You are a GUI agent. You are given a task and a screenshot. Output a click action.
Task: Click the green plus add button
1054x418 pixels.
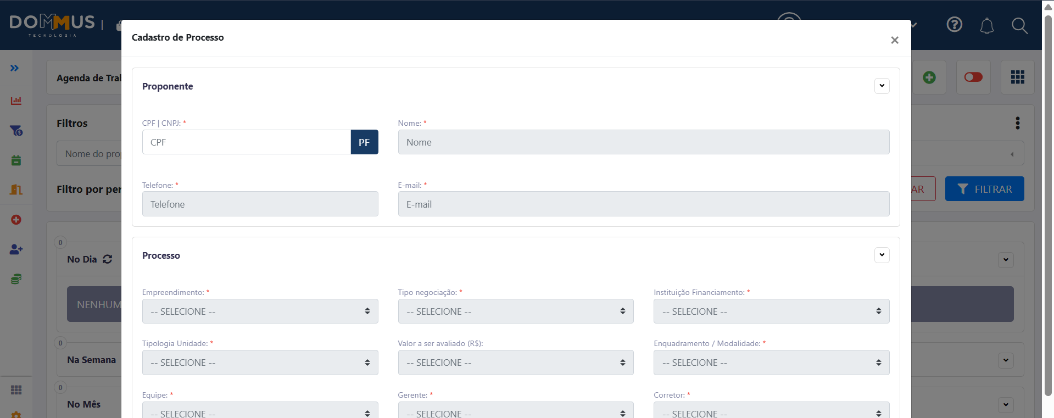click(929, 77)
